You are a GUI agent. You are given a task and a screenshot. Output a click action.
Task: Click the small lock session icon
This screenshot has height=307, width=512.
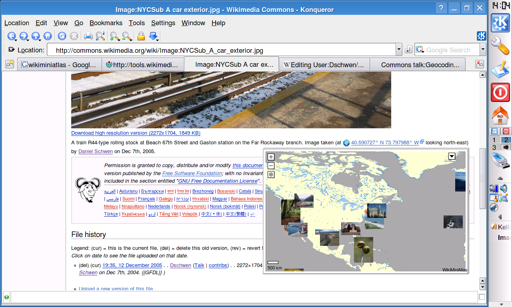pyautogui.click(x=494, y=131)
